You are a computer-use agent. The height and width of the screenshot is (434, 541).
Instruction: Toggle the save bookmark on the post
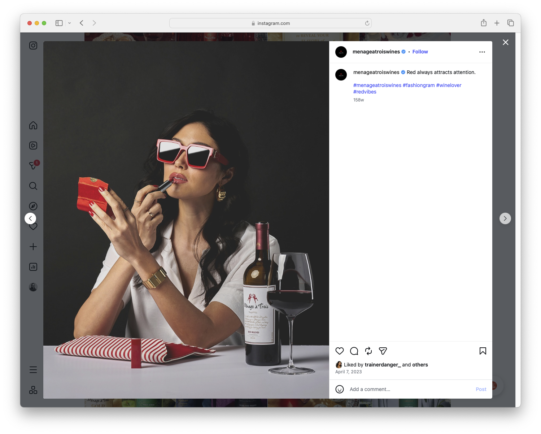pos(483,351)
